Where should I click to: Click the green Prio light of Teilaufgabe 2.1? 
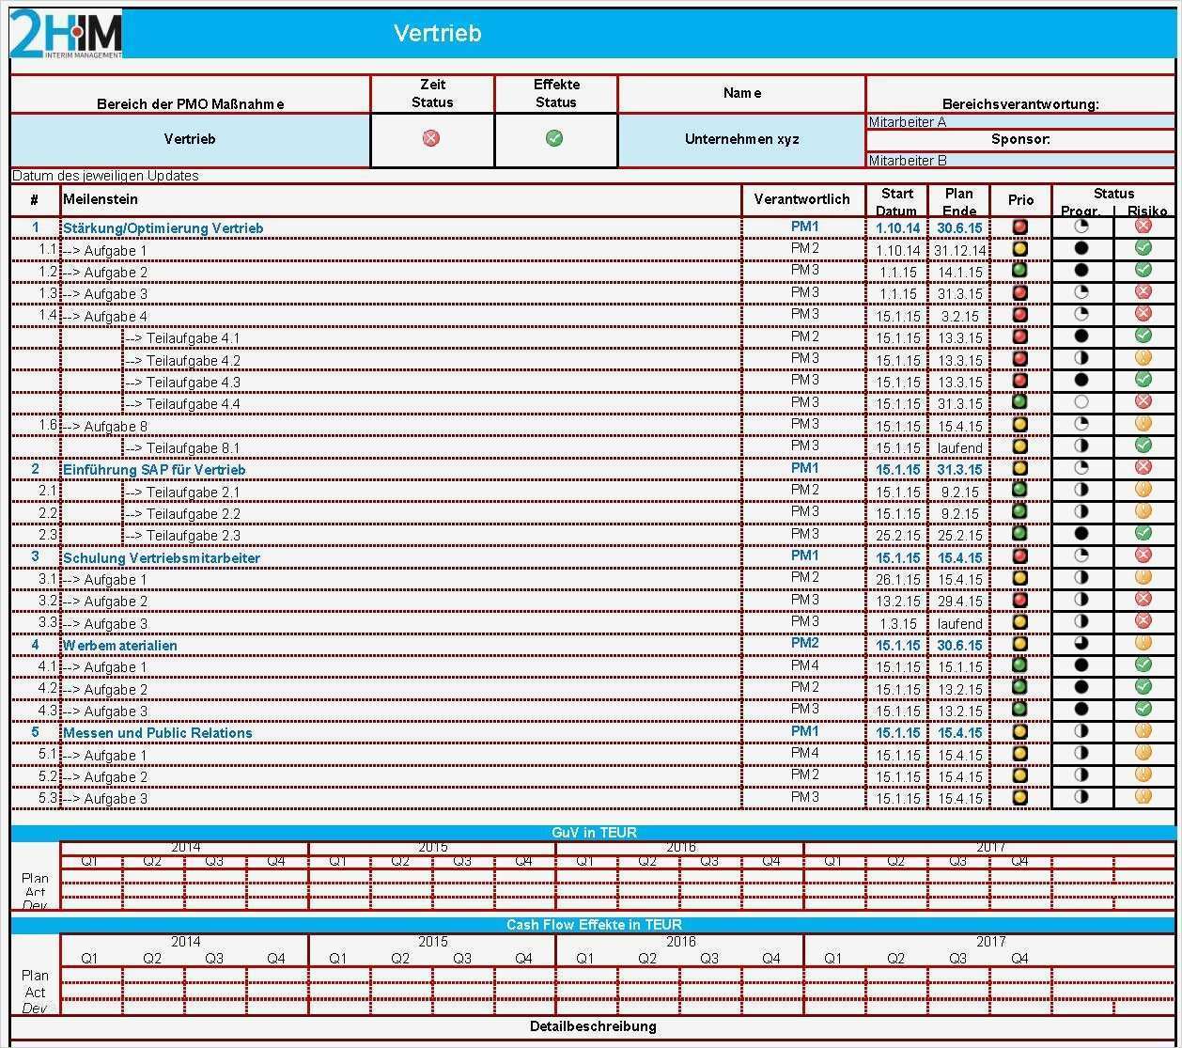pyautogui.click(x=1020, y=490)
